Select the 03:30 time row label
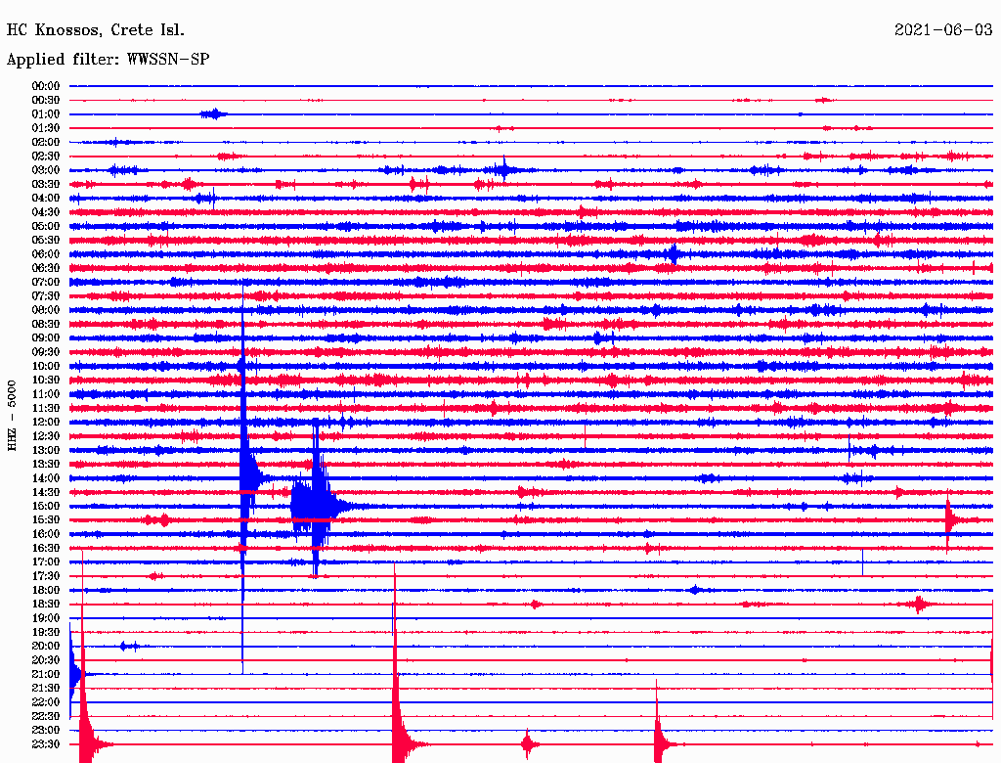This screenshot has height=763, width=1001. [x=46, y=184]
